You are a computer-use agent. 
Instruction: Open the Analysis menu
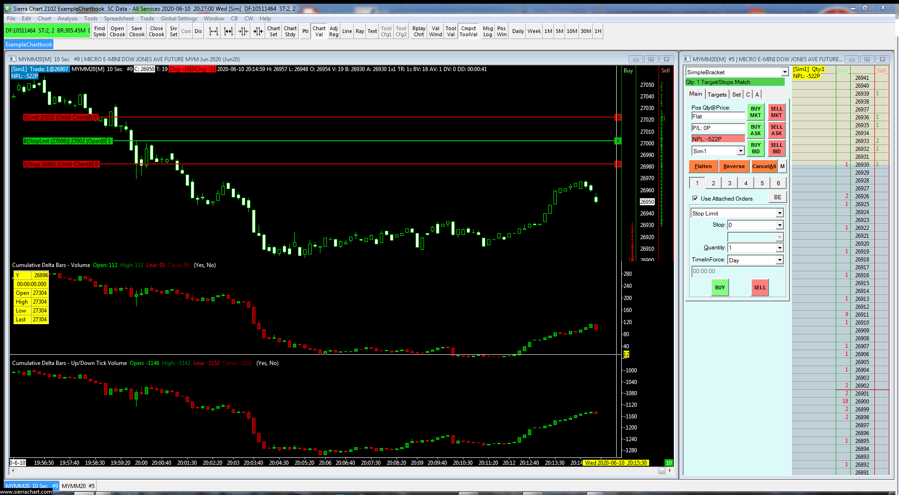click(x=67, y=19)
